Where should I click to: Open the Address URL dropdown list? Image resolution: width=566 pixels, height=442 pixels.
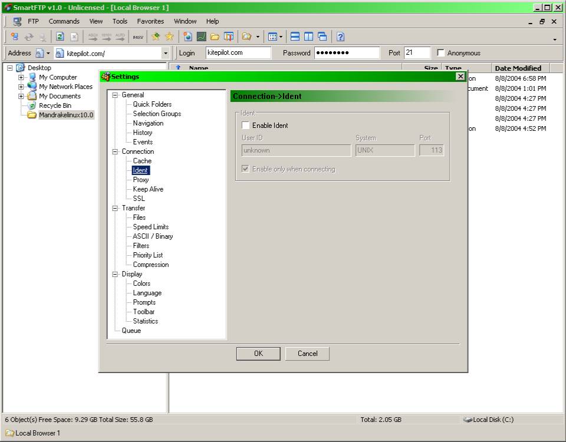[x=165, y=53]
